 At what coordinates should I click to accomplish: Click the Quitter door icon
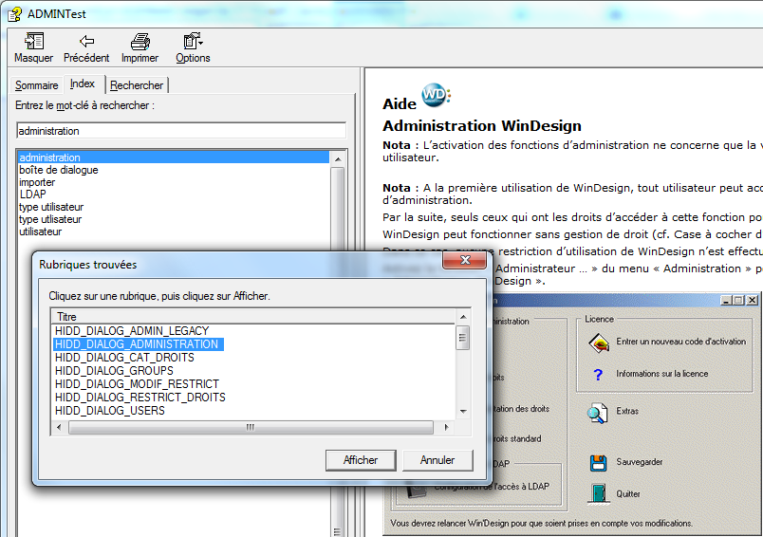[599, 493]
